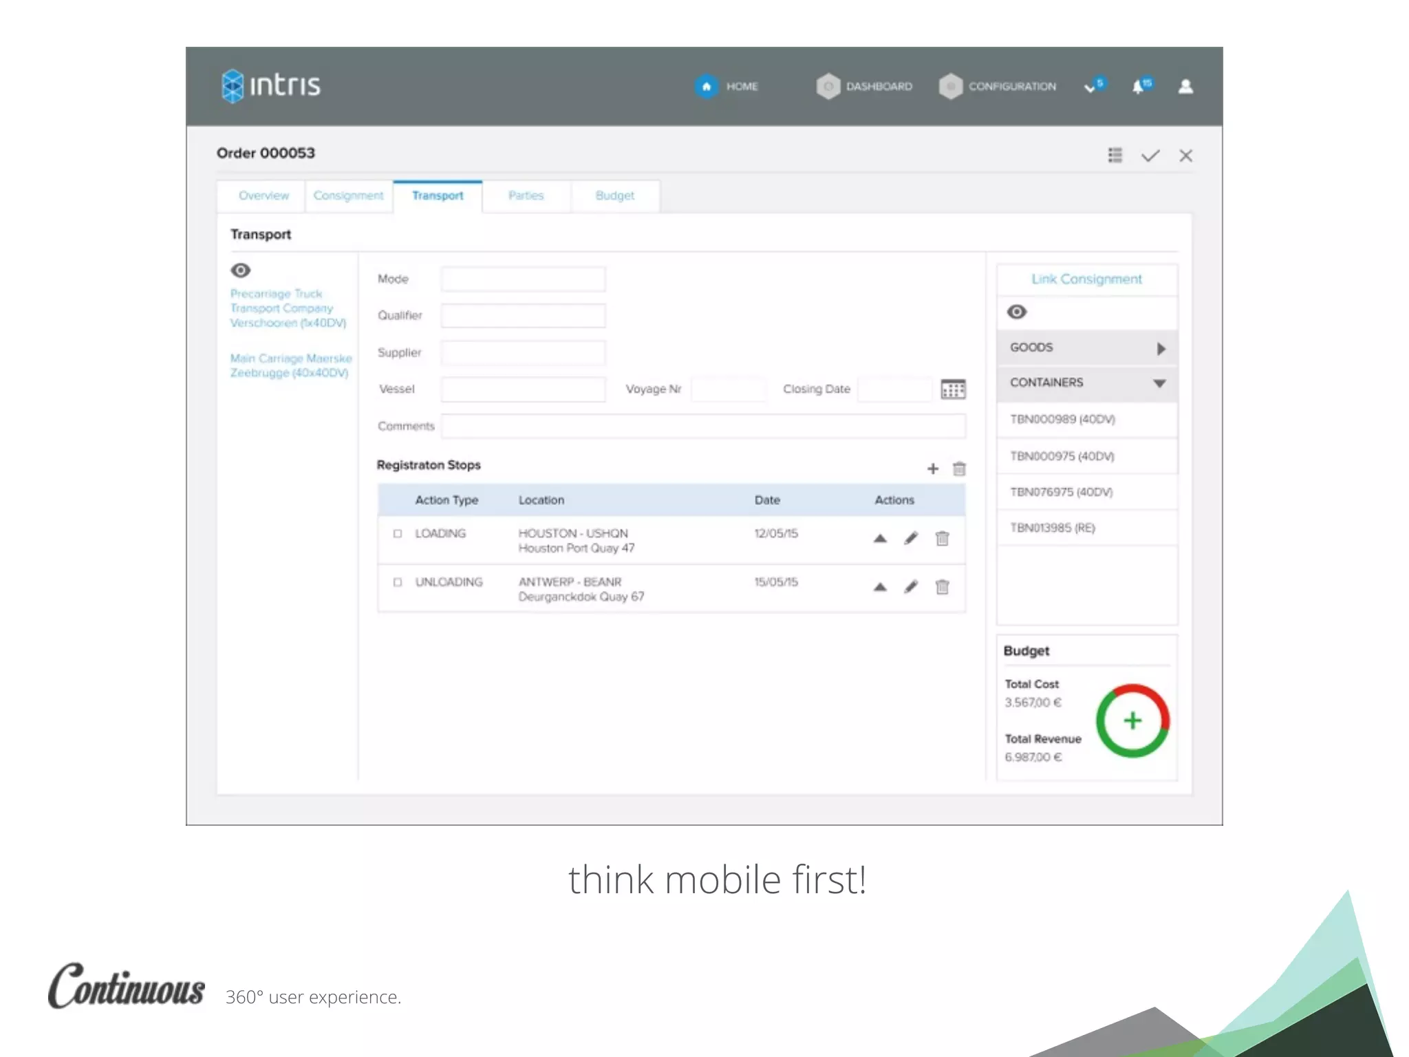Select the Transport tab
The image size is (1409, 1057).
pos(438,195)
